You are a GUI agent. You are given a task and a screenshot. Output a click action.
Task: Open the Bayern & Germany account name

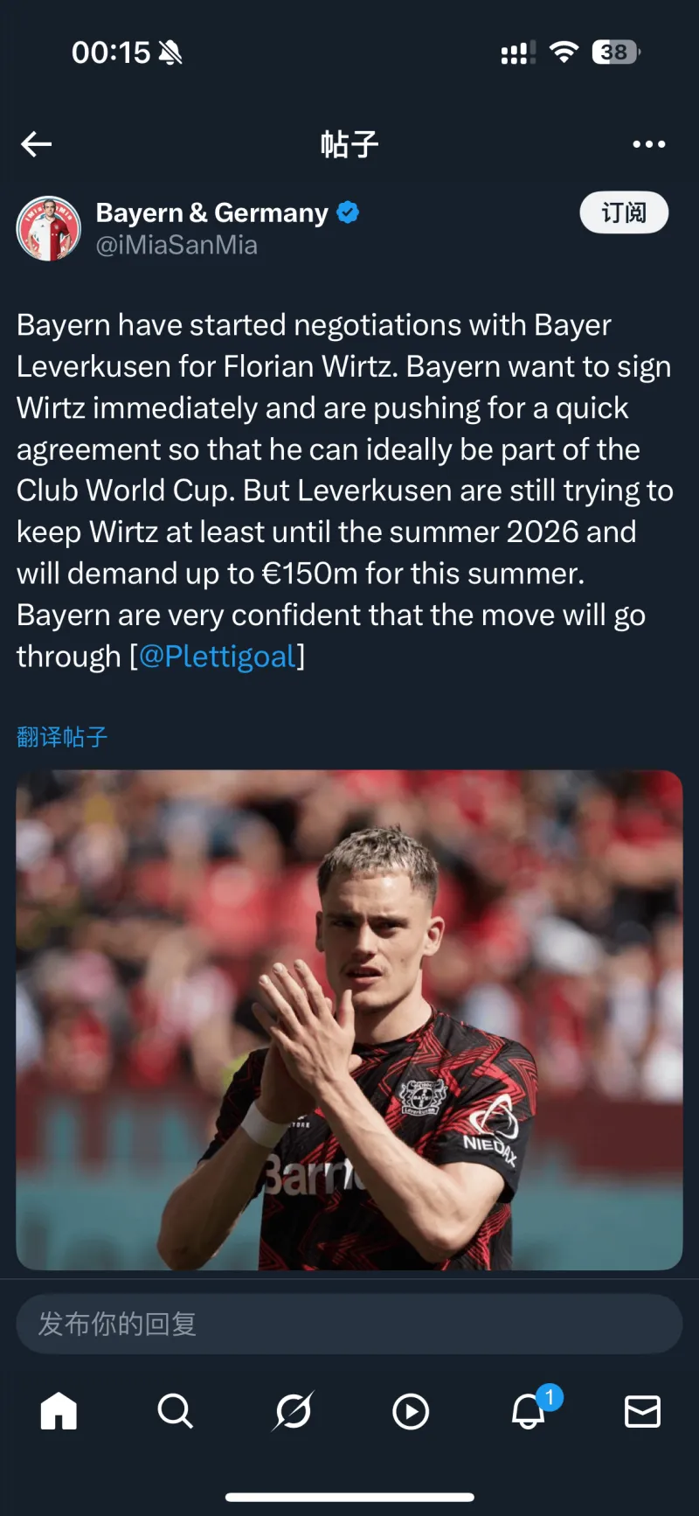212,212
